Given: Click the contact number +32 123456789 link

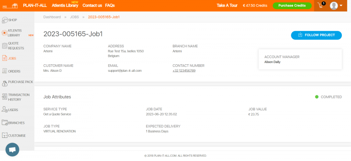Looking at the screenshot, I should coord(184,70).
